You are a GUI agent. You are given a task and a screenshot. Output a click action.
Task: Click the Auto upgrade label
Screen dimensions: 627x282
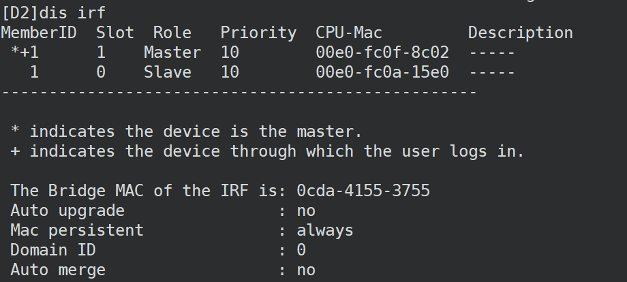tap(67, 210)
